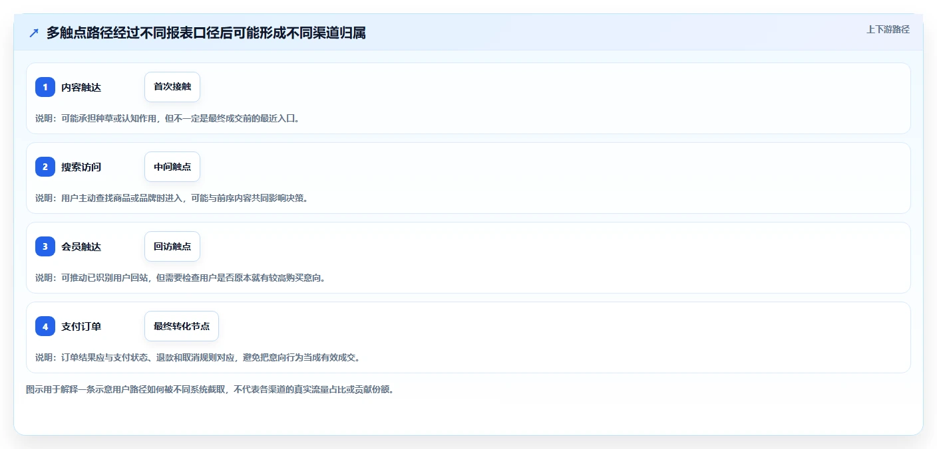Click the description starting 用户主动查找商品或品牌

click(172, 198)
